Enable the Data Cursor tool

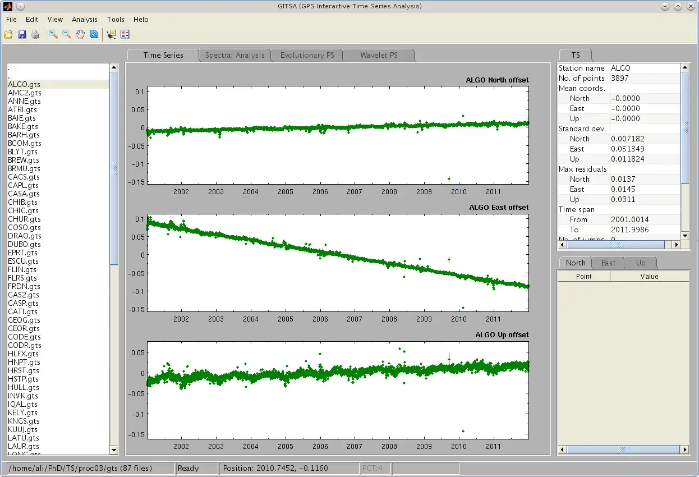pos(111,35)
